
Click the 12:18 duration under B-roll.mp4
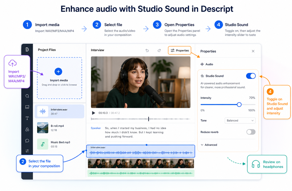click(x=54, y=130)
